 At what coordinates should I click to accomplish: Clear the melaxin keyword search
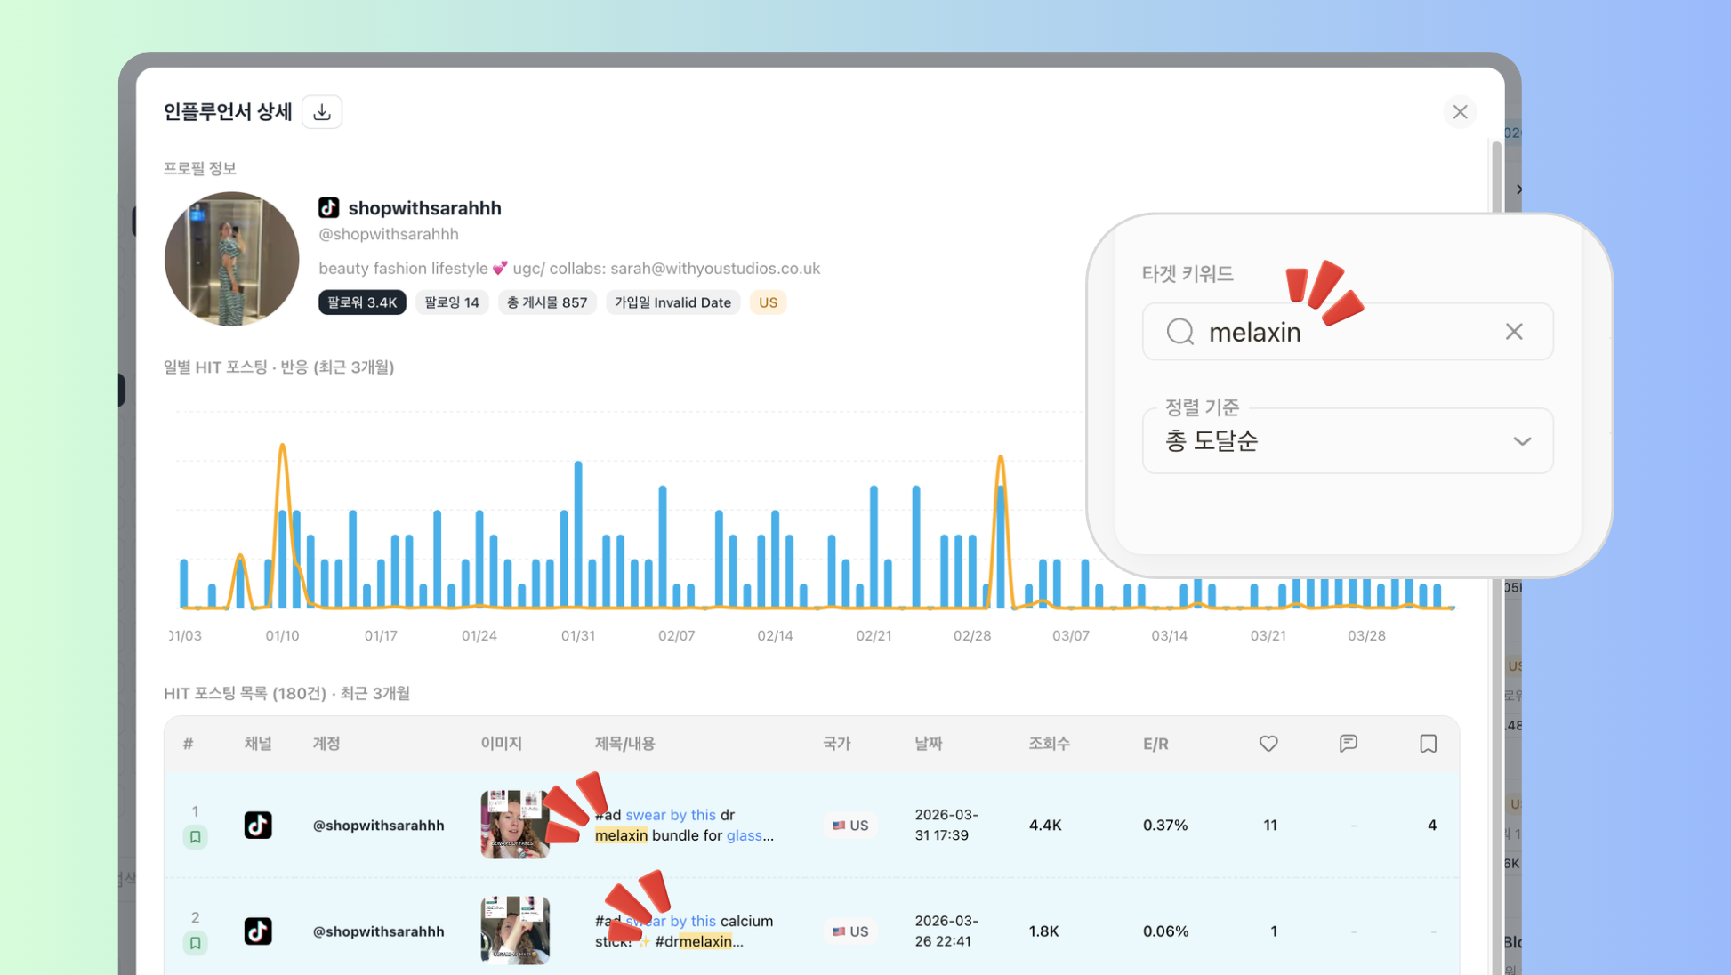1514,332
